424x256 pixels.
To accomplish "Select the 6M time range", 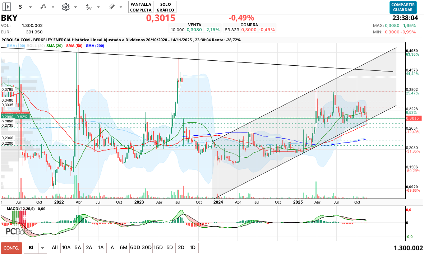I will coord(124,248).
